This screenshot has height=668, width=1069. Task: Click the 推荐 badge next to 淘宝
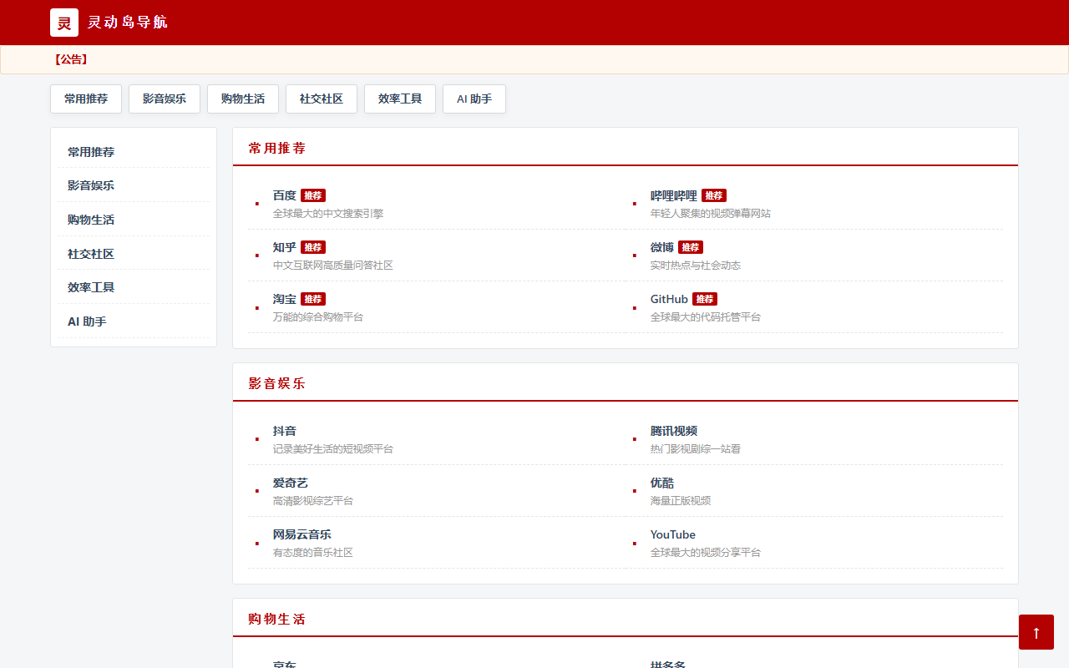313,299
